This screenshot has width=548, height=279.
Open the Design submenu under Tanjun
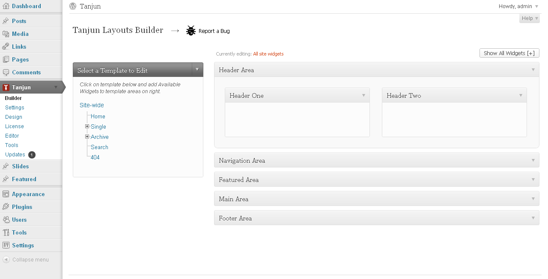(x=14, y=117)
